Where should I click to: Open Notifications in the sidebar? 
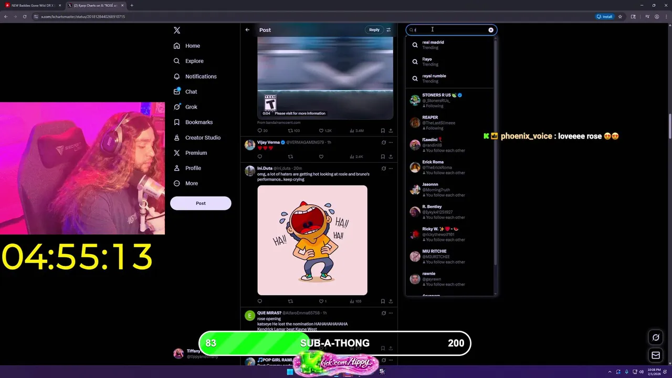[x=195, y=76]
